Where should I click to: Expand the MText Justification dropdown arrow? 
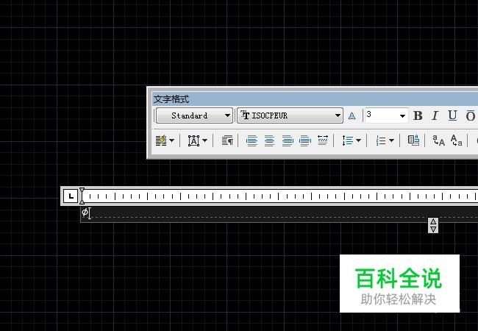pyautogui.click(x=205, y=140)
